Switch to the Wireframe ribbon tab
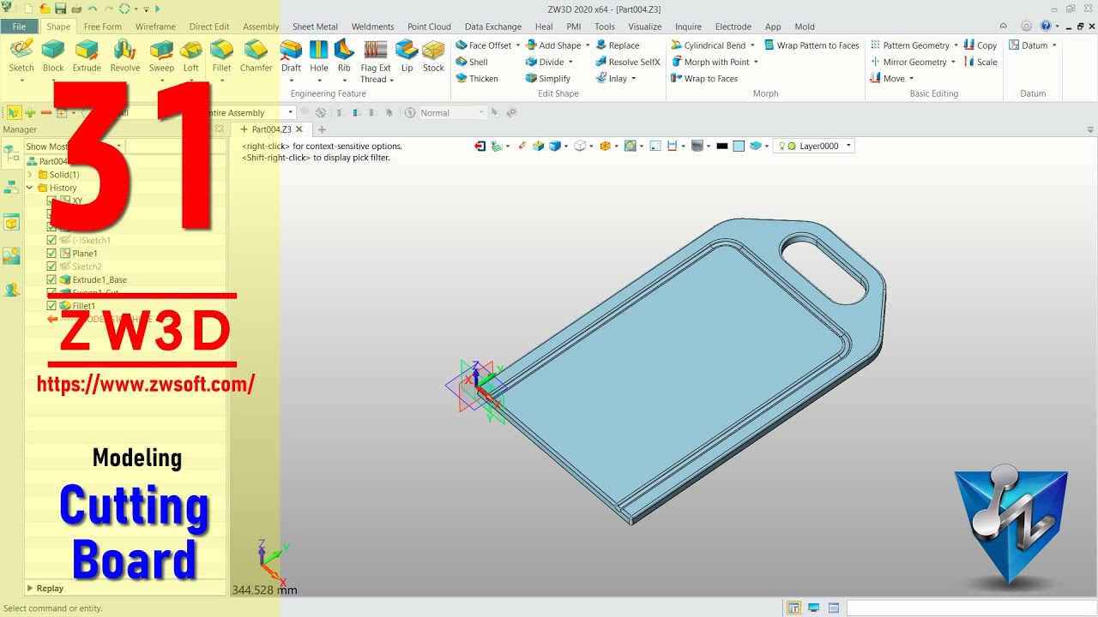The height and width of the screenshot is (617, 1098). [155, 27]
